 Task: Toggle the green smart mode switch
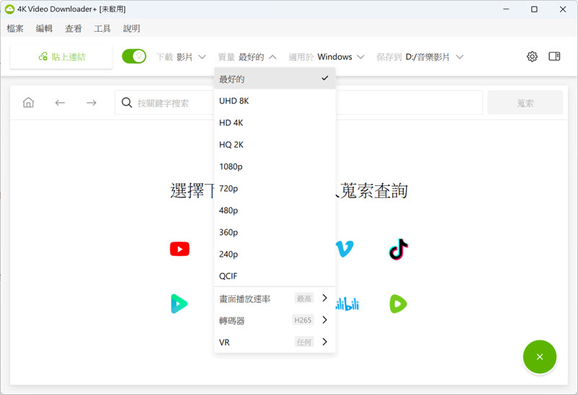[134, 56]
